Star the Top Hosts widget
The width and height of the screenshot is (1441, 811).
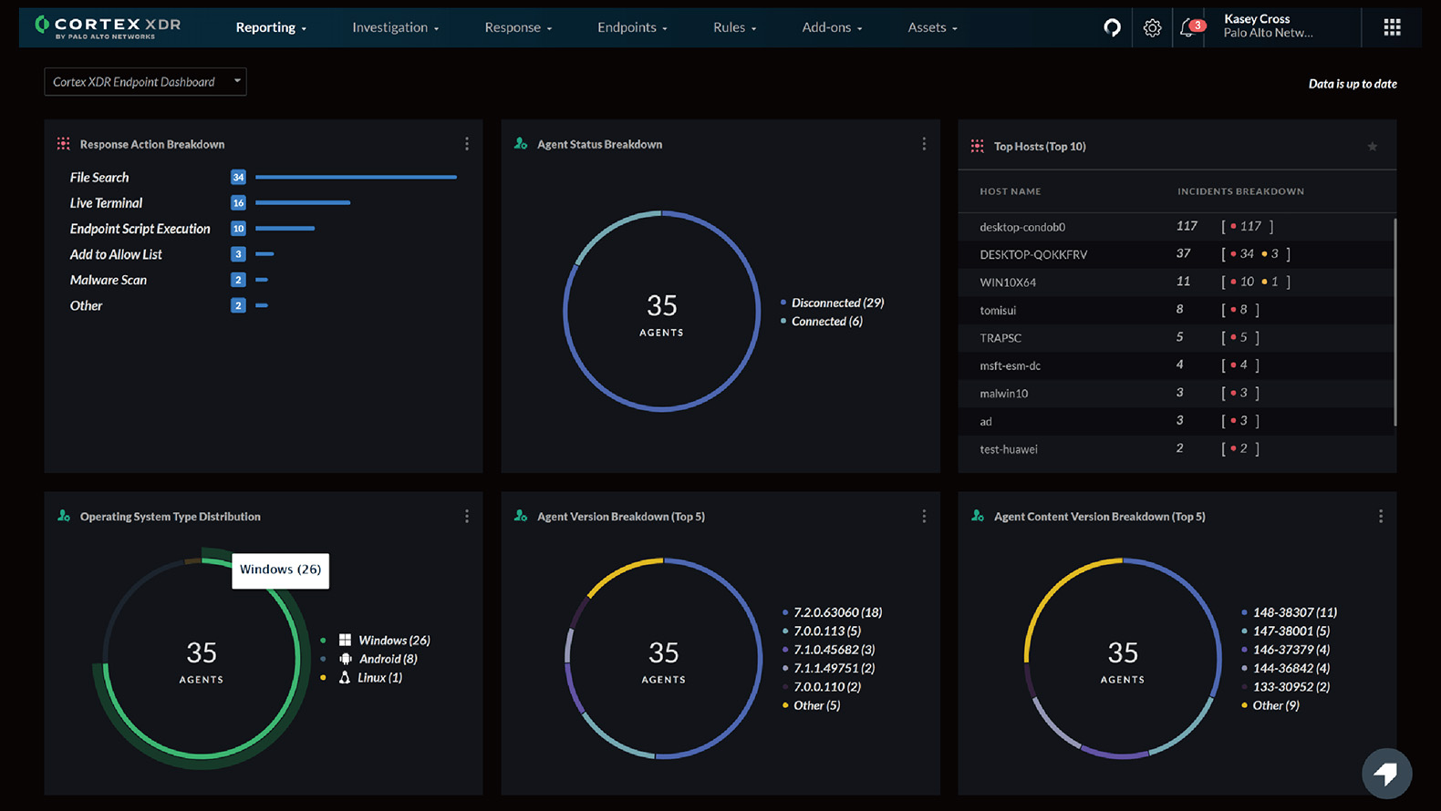tap(1372, 147)
